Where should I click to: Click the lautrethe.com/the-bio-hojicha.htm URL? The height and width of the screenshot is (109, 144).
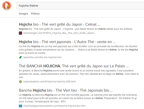pos(42,57)
